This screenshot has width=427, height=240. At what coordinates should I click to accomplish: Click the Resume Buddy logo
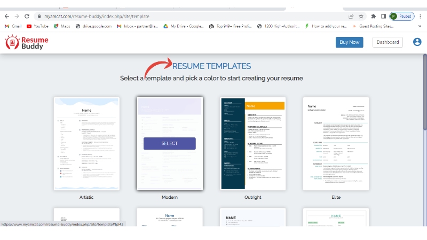pos(27,43)
